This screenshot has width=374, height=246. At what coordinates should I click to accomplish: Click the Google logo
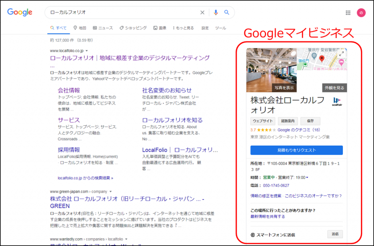pos(19,12)
